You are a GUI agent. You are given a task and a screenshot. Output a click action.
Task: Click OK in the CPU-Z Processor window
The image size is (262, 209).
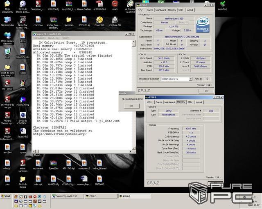(x=206, y=91)
